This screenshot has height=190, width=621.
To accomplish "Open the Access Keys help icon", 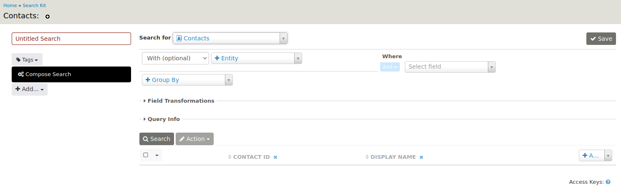I will point(608,182).
